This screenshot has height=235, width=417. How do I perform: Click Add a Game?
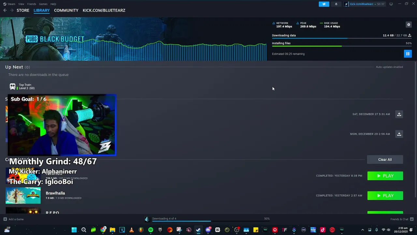point(14,219)
